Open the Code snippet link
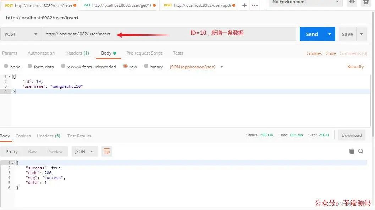The image size is (375, 210). pos(331,53)
